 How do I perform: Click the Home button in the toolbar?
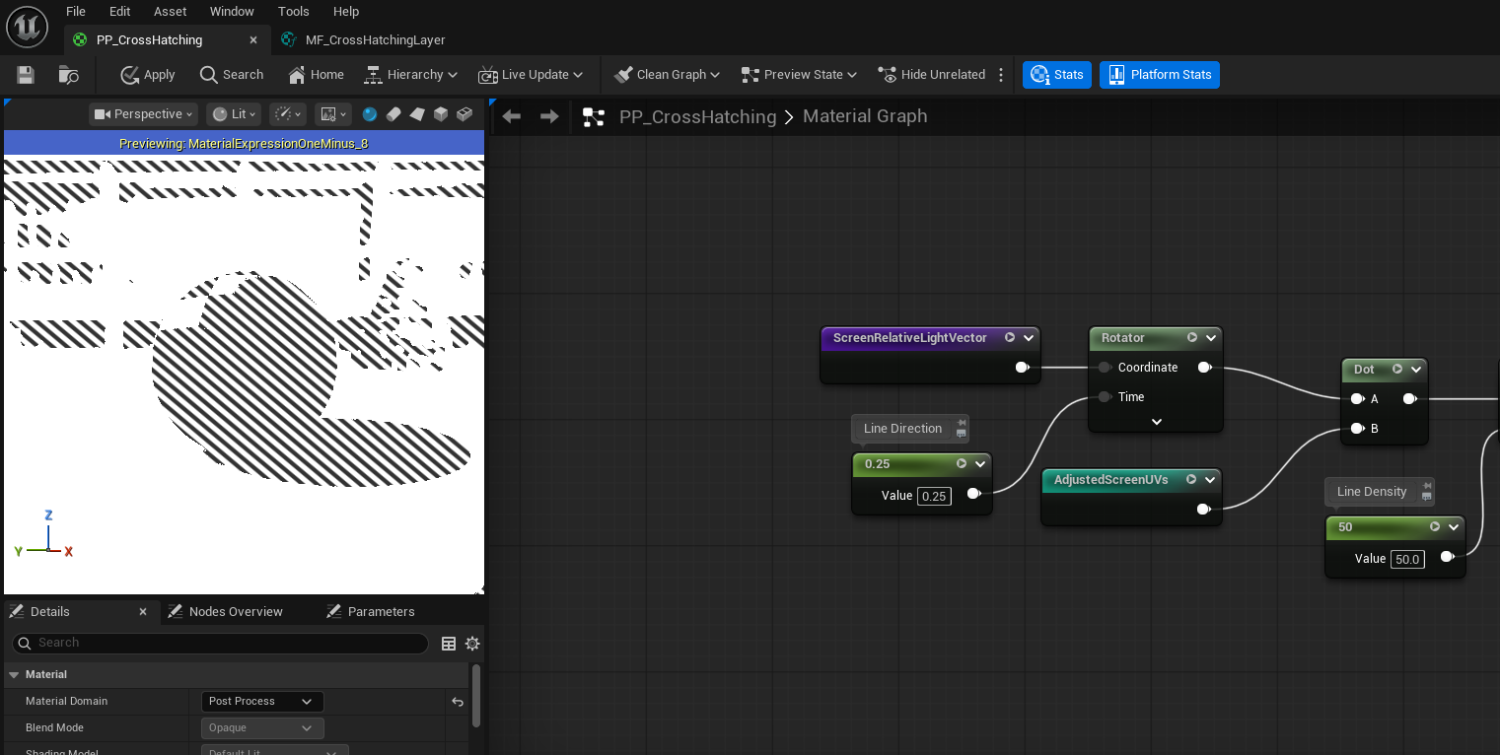pos(317,75)
